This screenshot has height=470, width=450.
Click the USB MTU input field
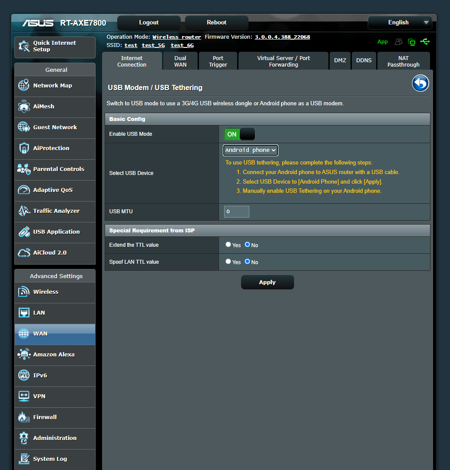236,211
